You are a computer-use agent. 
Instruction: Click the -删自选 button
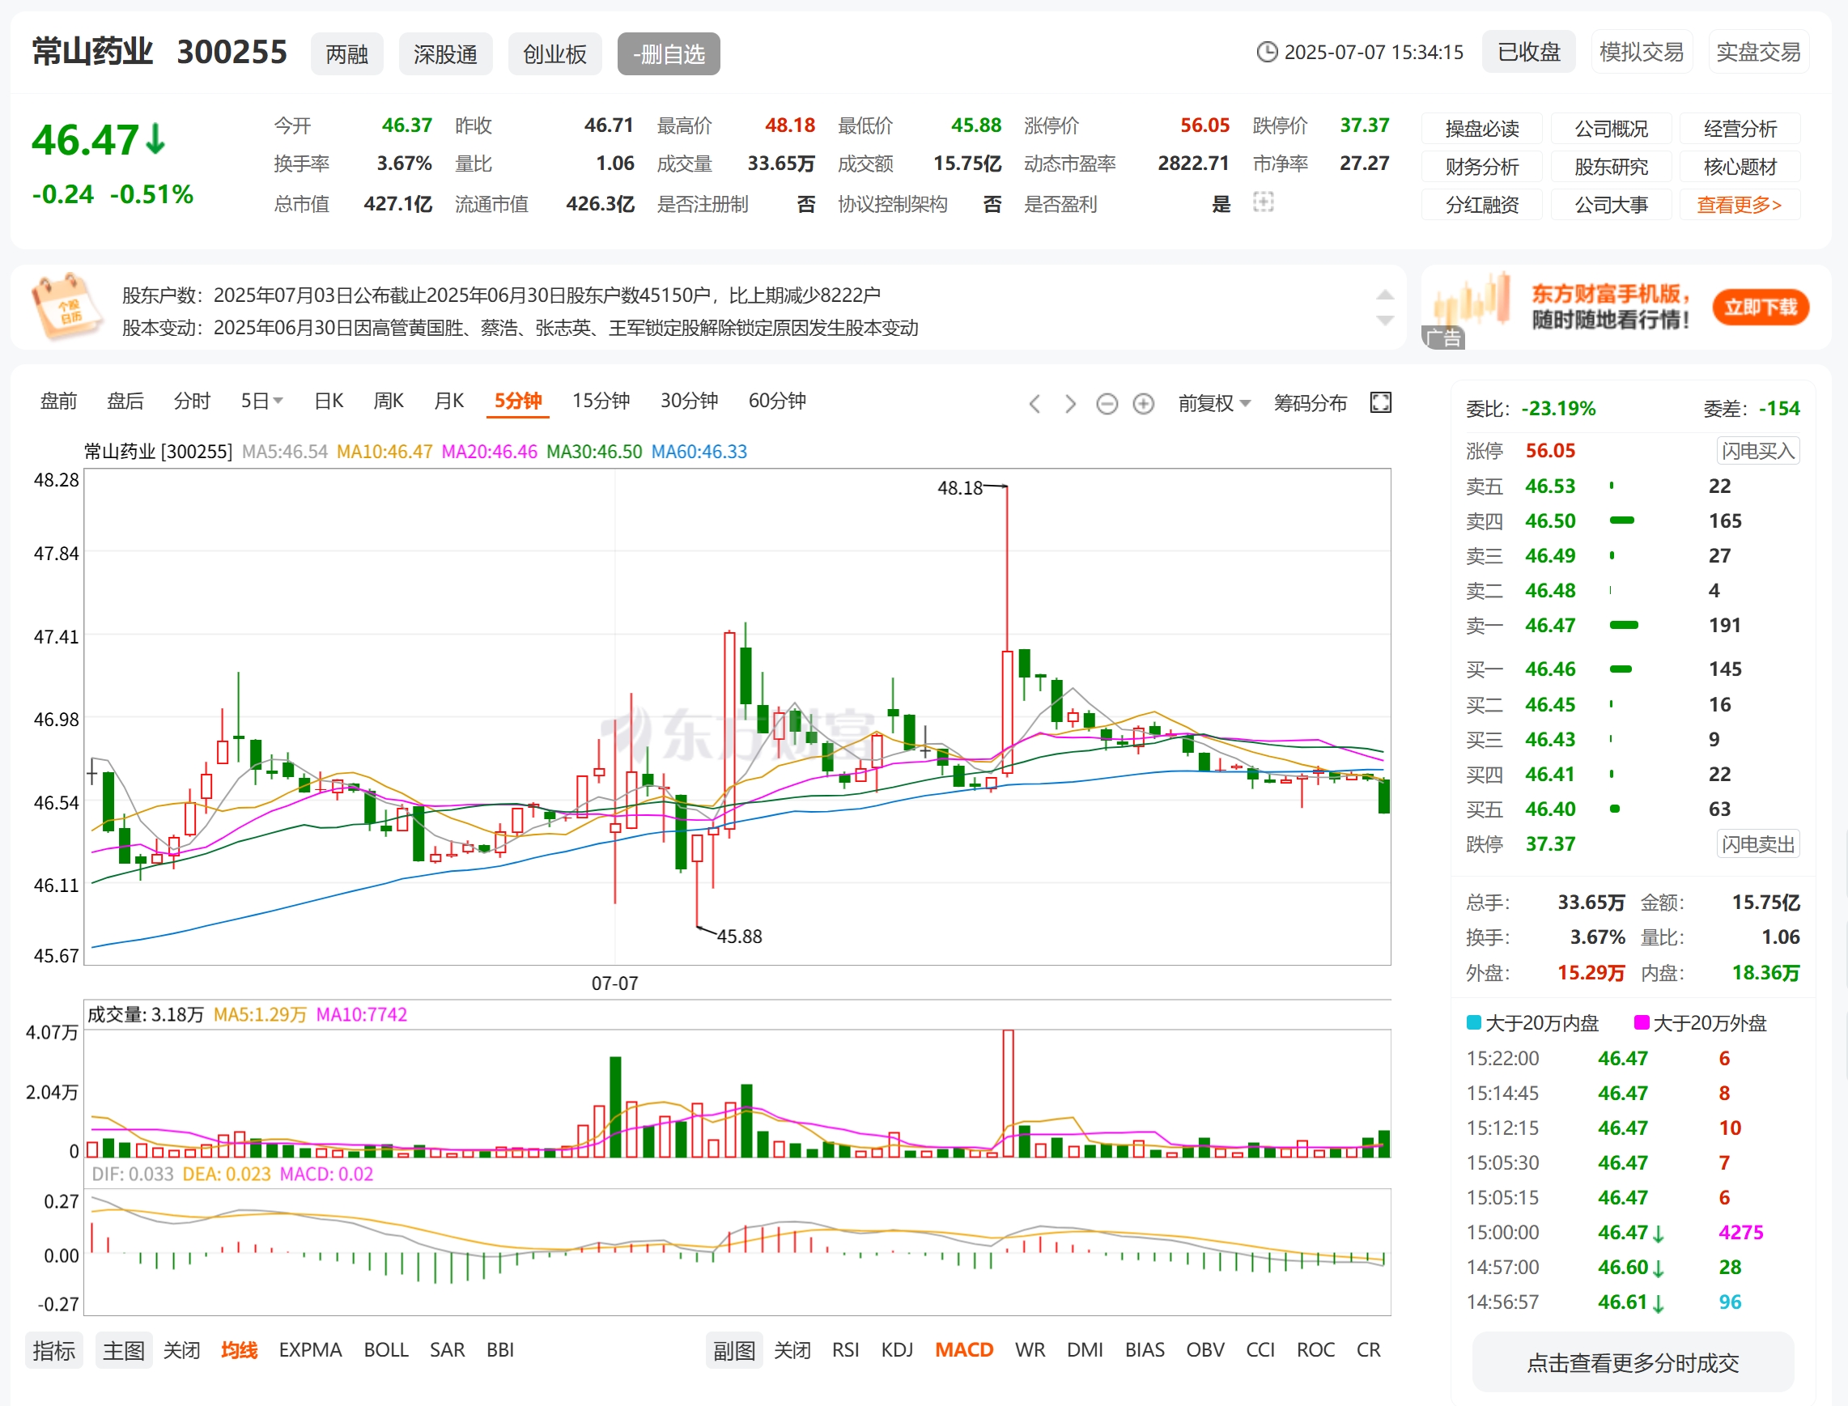pos(669,54)
